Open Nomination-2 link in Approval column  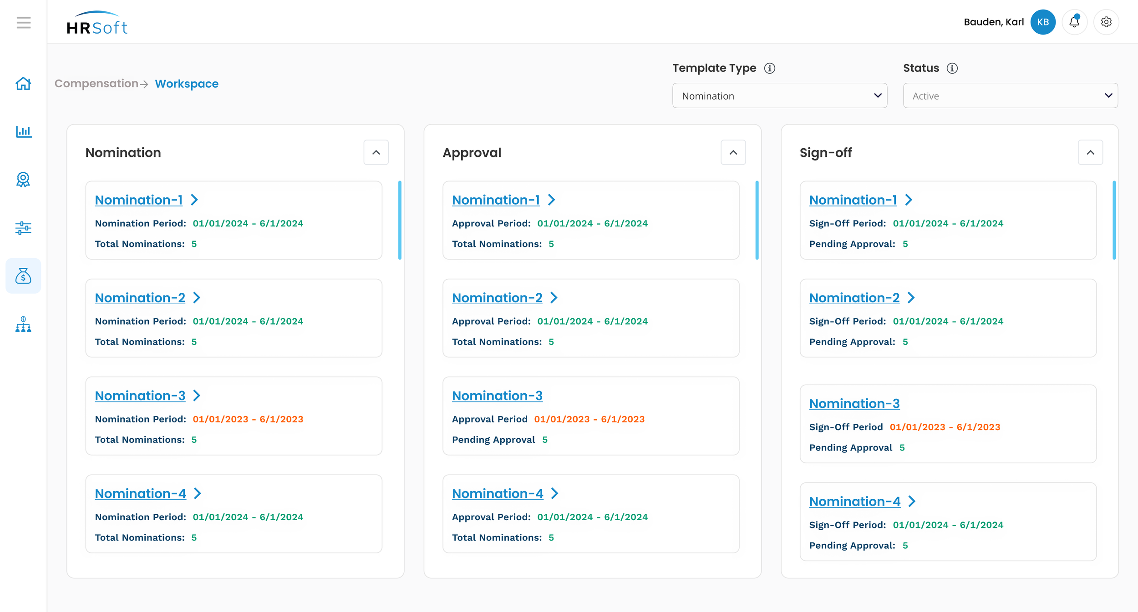tap(497, 298)
